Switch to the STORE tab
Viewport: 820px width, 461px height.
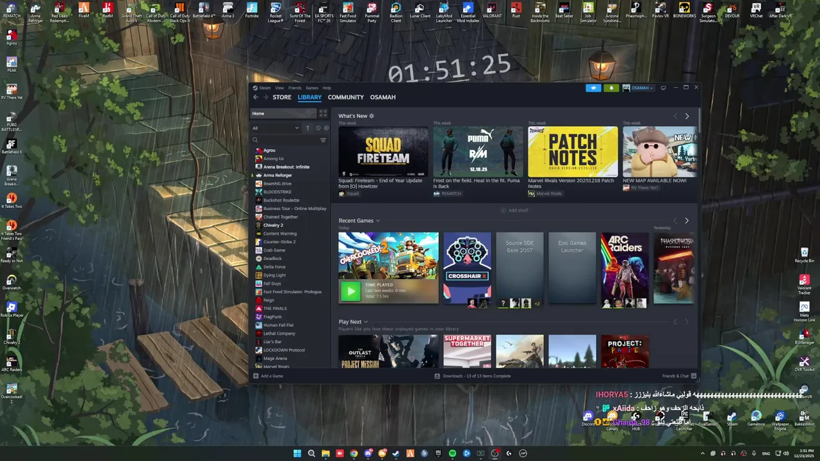tap(282, 97)
